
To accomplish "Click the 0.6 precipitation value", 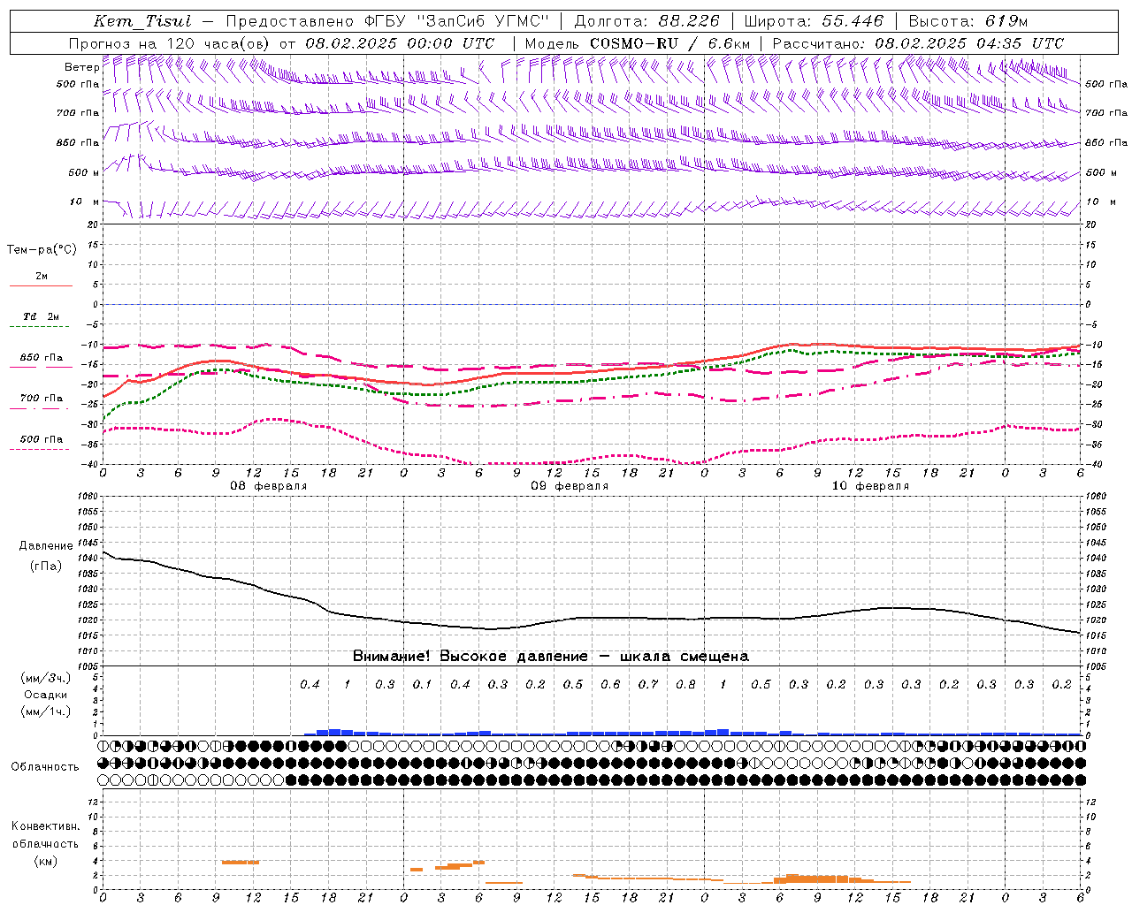I will (x=610, y=684).
